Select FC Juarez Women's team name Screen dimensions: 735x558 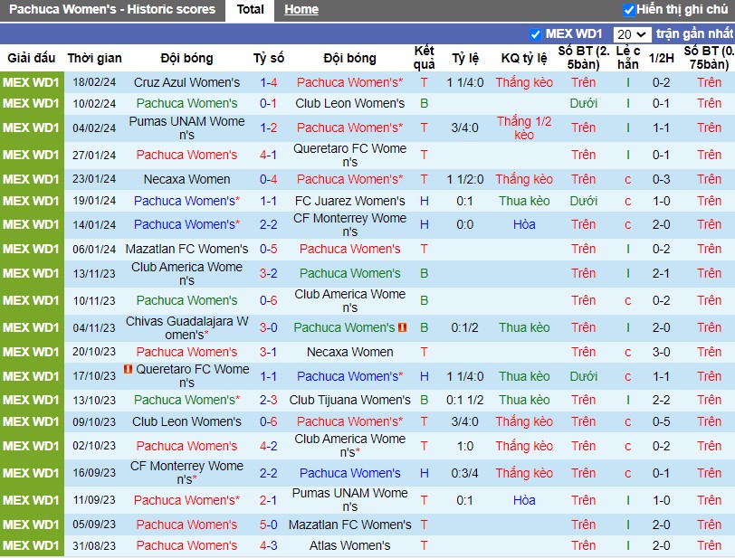pyautogui.click(x=349, y=201)
